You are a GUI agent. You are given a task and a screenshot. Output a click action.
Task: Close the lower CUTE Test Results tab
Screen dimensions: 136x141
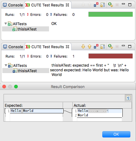click(x=67, y=47)
